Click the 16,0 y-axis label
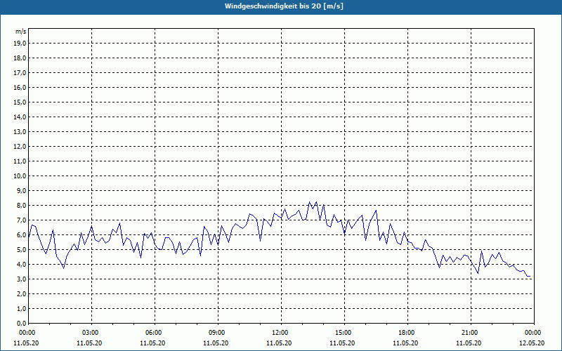Viewport: 562px width, 351px height. tap(20, 87)
